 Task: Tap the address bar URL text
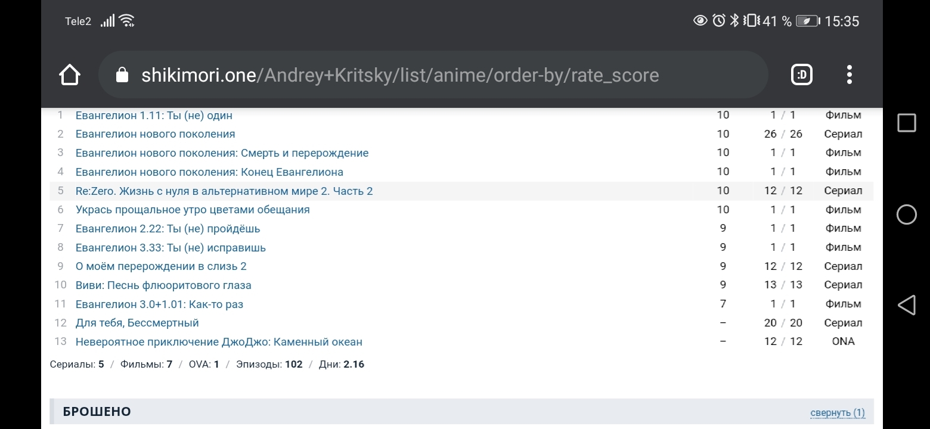pos(399,76)
